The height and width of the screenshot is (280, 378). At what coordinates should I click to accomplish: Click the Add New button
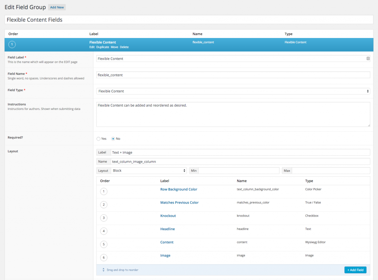pyautogui.click(x=57, y=7)
